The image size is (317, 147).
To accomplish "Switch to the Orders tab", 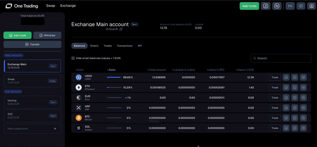I will [94, 46].
